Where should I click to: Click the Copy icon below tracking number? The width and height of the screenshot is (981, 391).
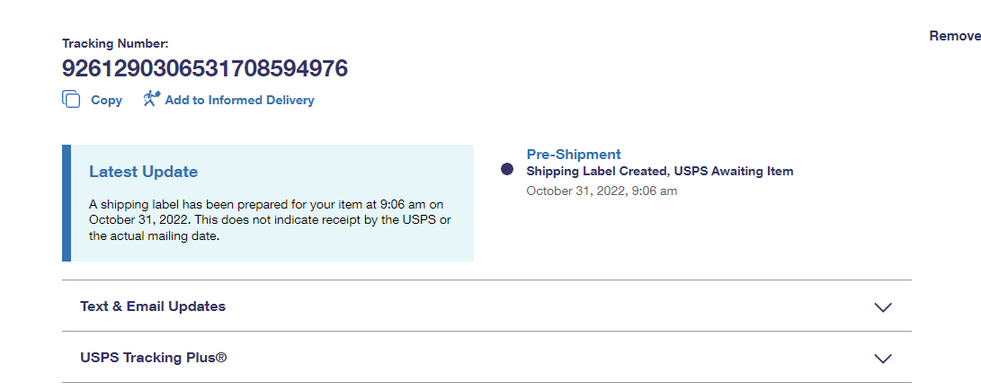coord(71,100)
